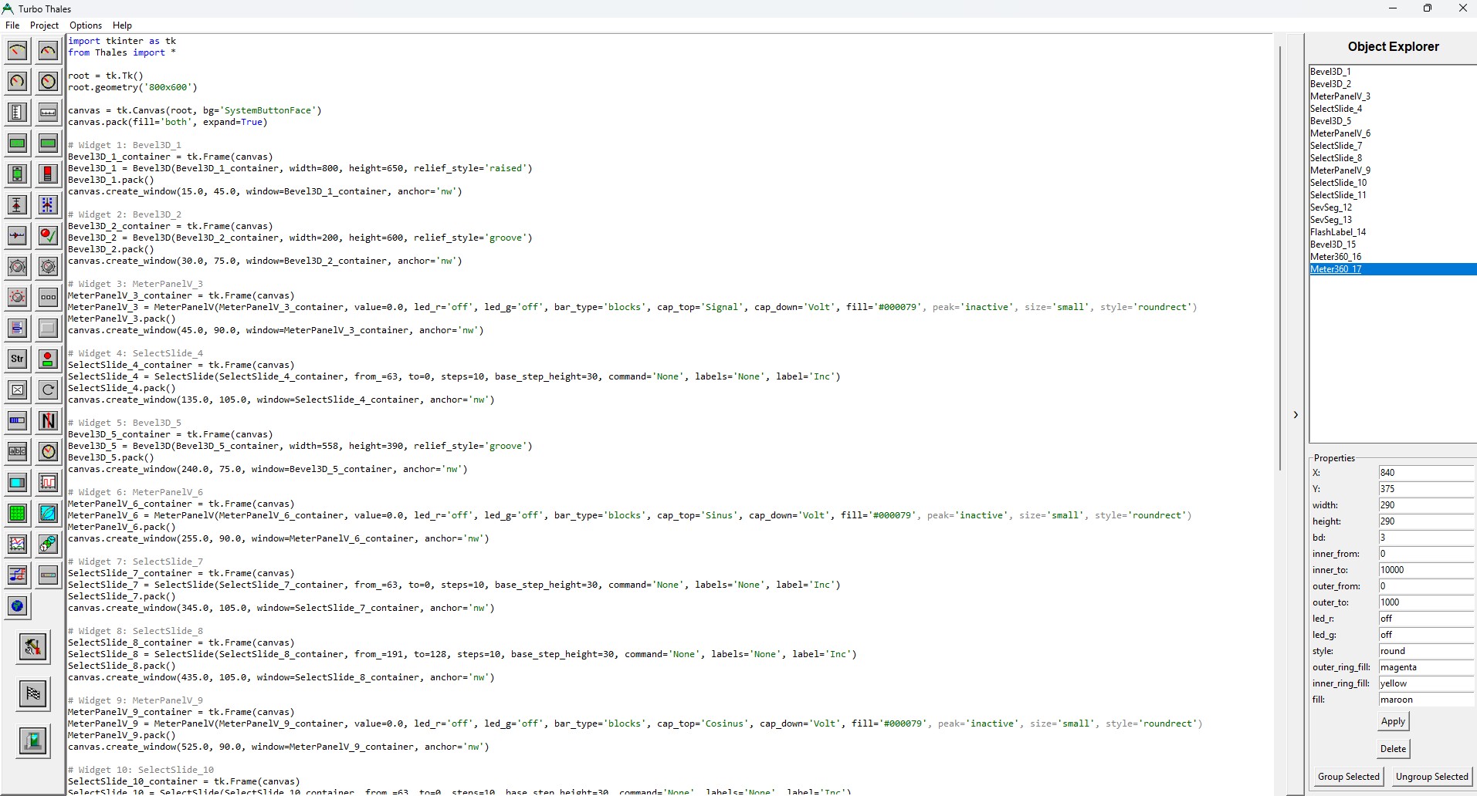Collapse the code pane using the chevron arrow
1477x796 pixels.
coord(1295,415)
